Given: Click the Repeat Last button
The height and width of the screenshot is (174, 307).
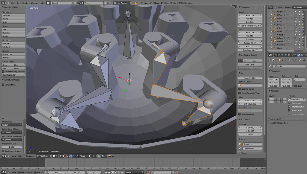Looking at the screenshot, I should pos(13,54).
